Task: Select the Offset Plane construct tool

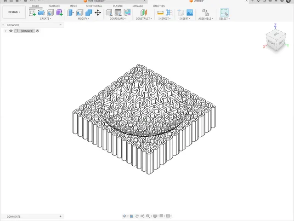Action: point(144,13)
